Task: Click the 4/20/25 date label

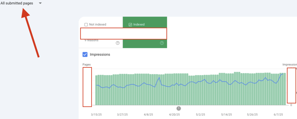Action: [x=174, y=115]
